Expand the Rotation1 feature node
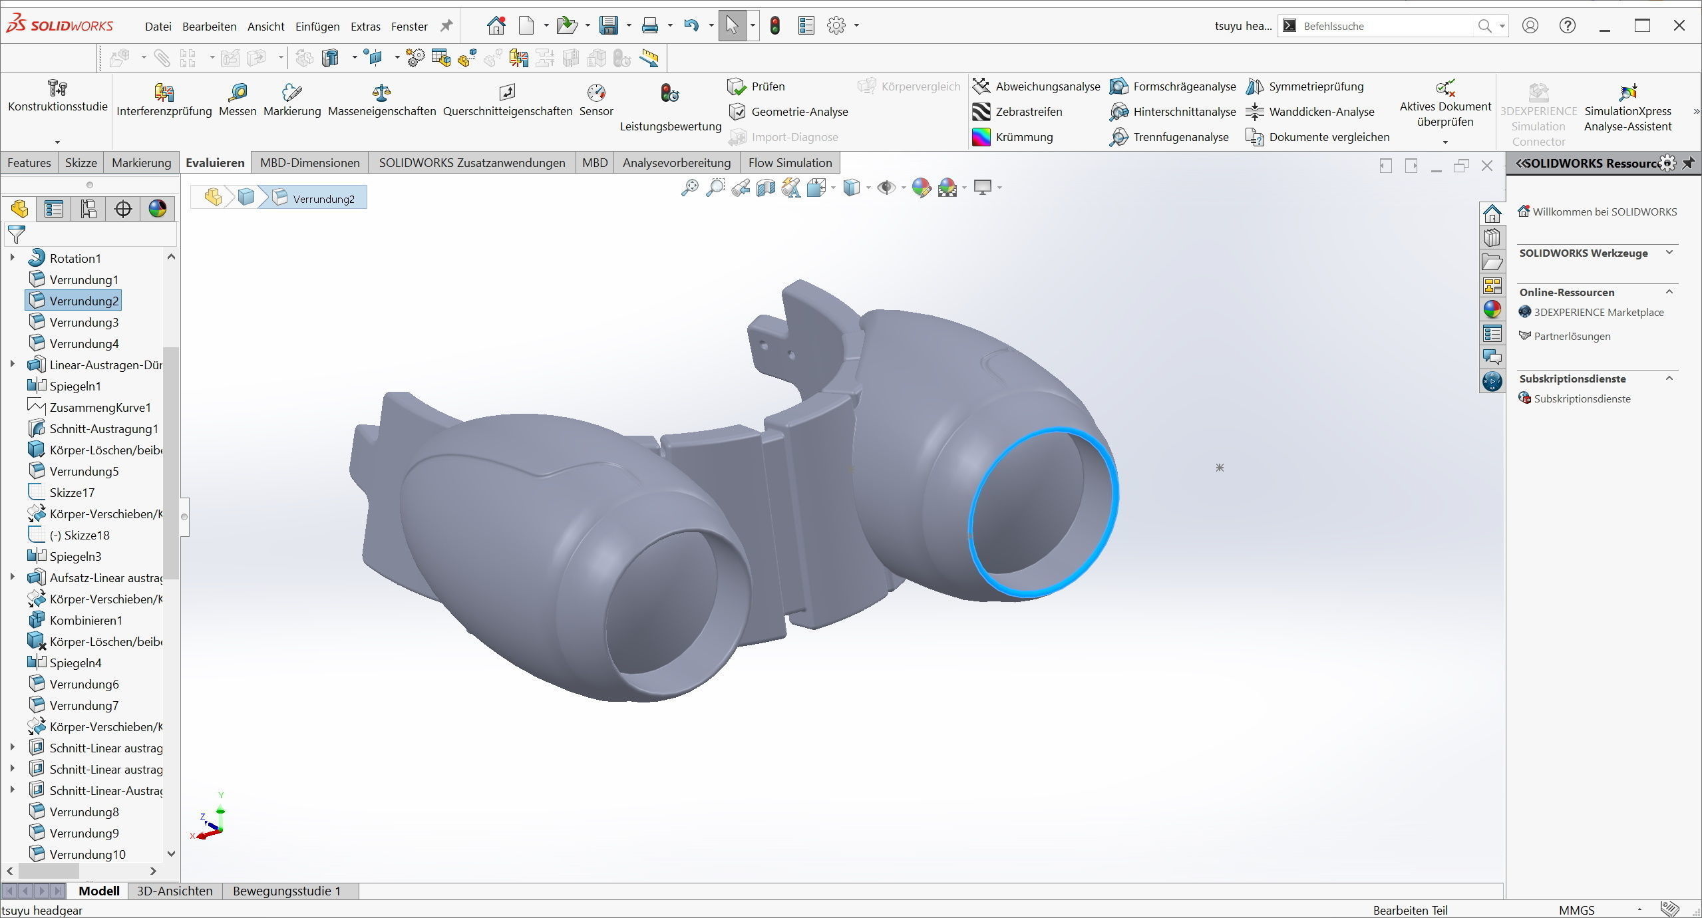Image resolution: width=1702 pixels, height=918 pixels. (x=12, y=257)
